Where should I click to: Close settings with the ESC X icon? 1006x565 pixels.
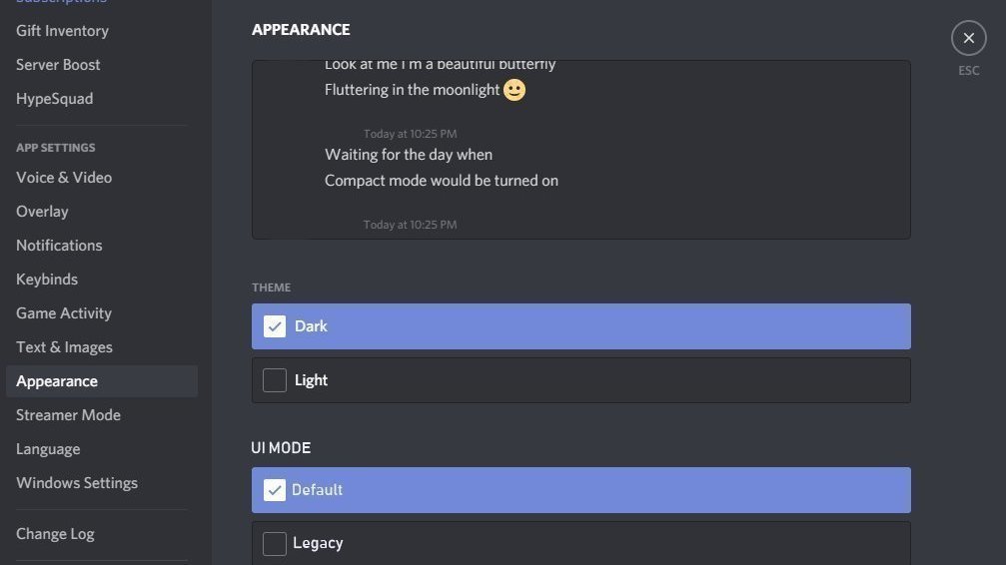pos(968,38)
